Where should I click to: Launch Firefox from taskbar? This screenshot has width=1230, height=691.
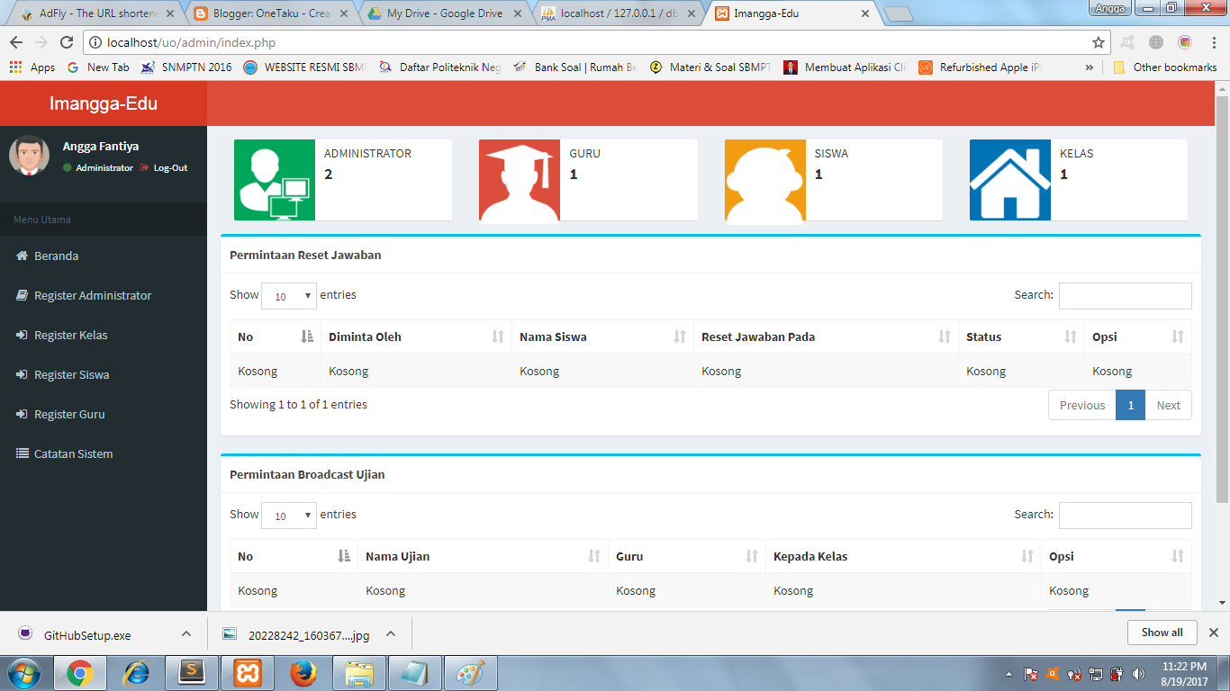point(303,673)
